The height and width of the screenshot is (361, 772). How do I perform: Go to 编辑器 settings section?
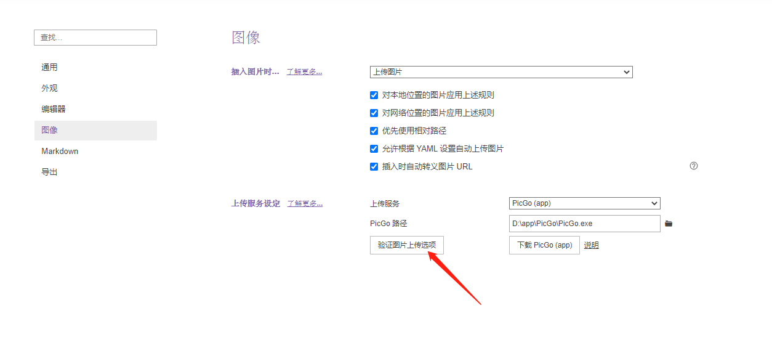(95, 110)
